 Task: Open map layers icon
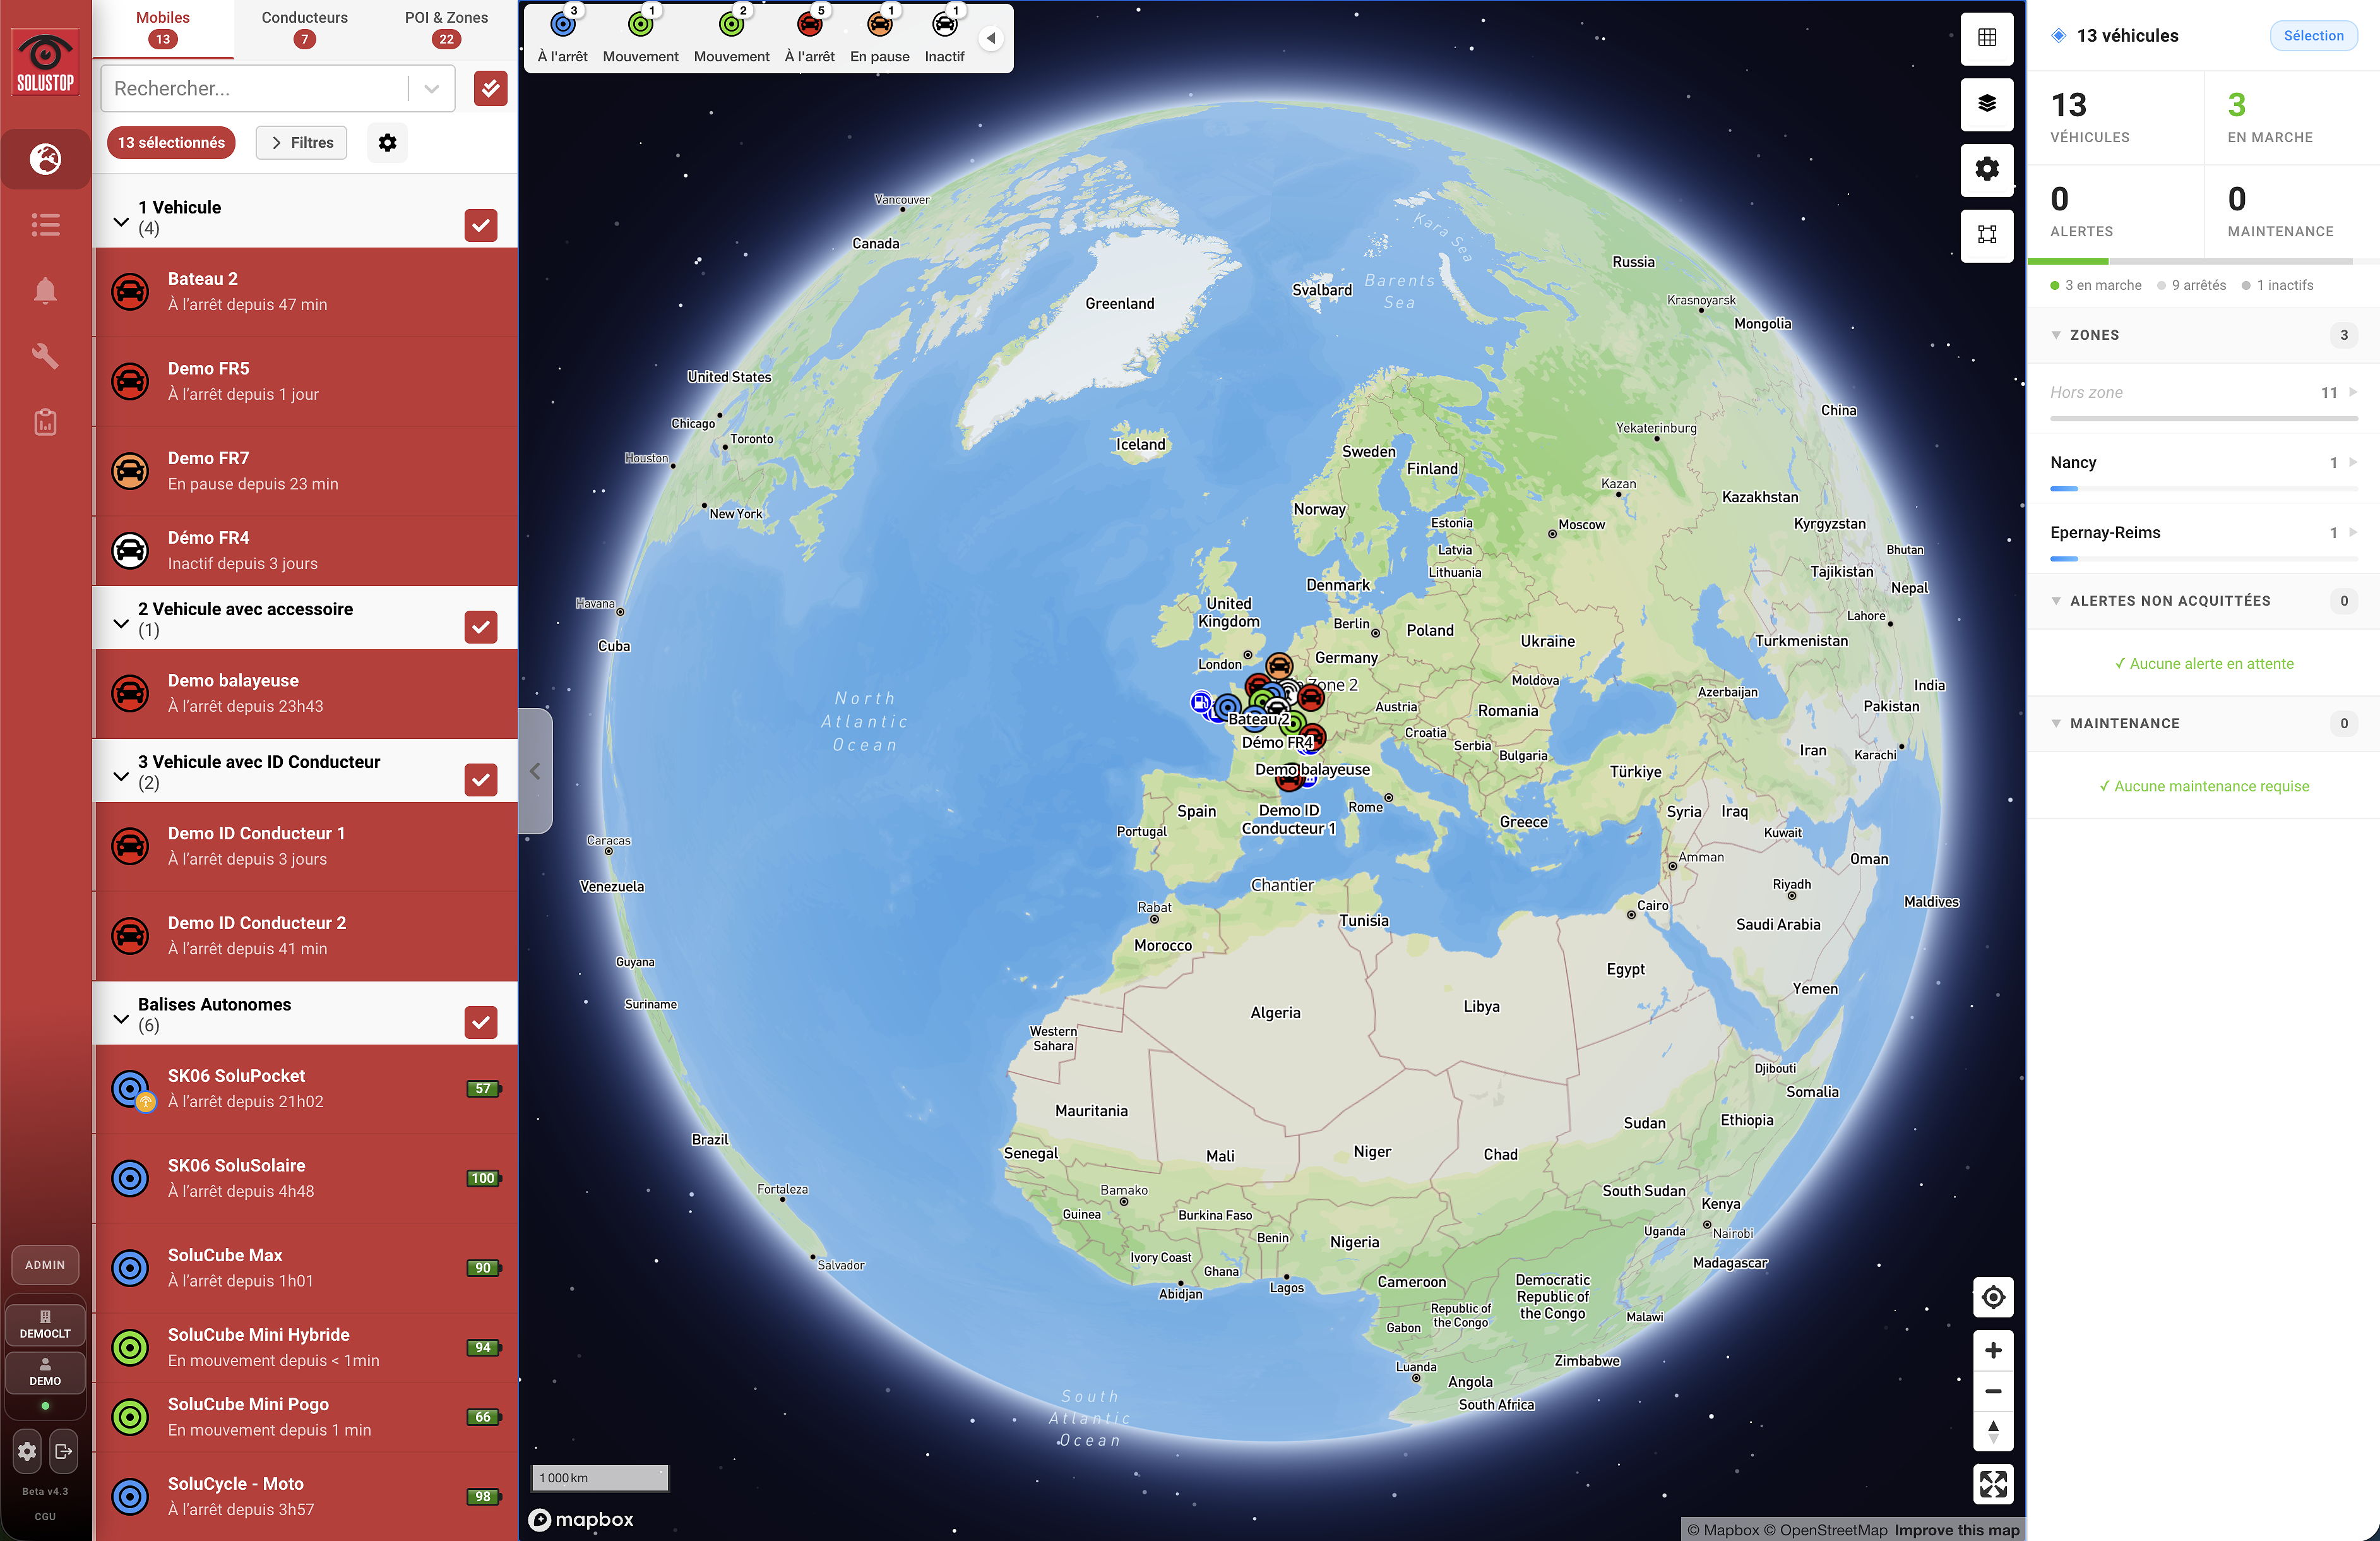click(x=1987, y=103)
